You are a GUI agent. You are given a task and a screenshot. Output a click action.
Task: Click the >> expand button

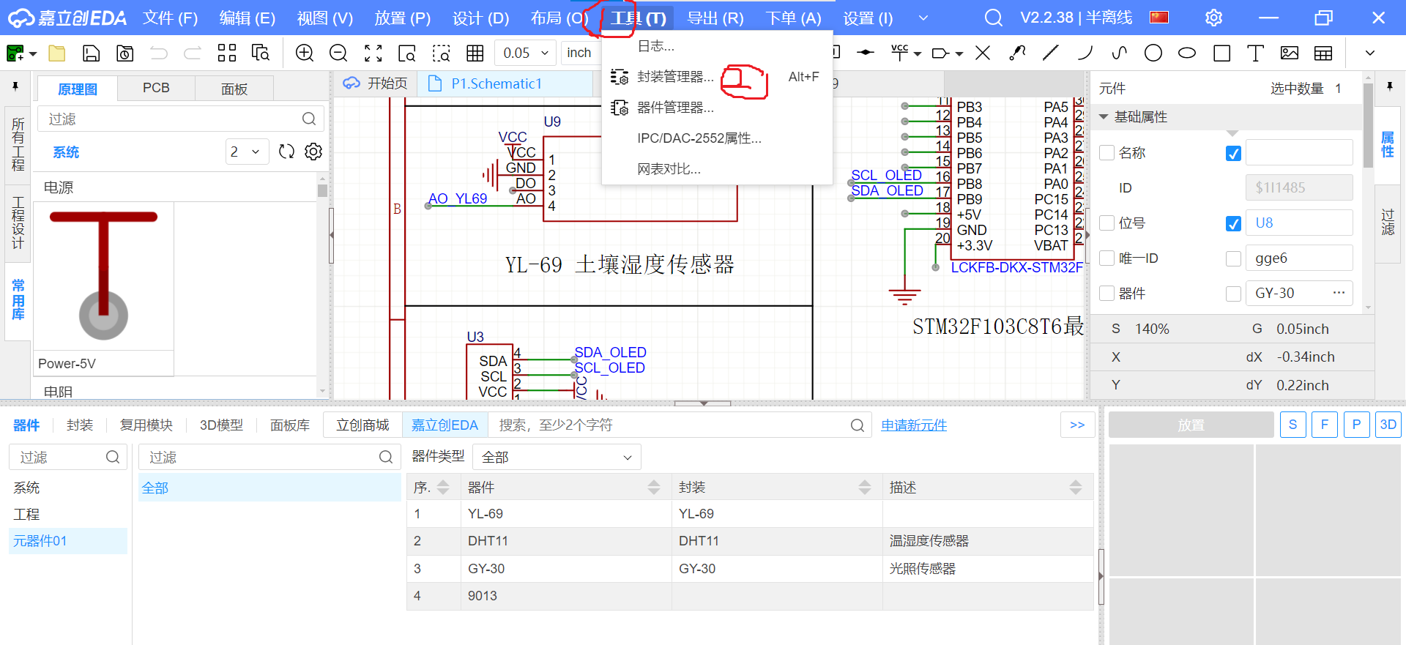click(1077, 425)
